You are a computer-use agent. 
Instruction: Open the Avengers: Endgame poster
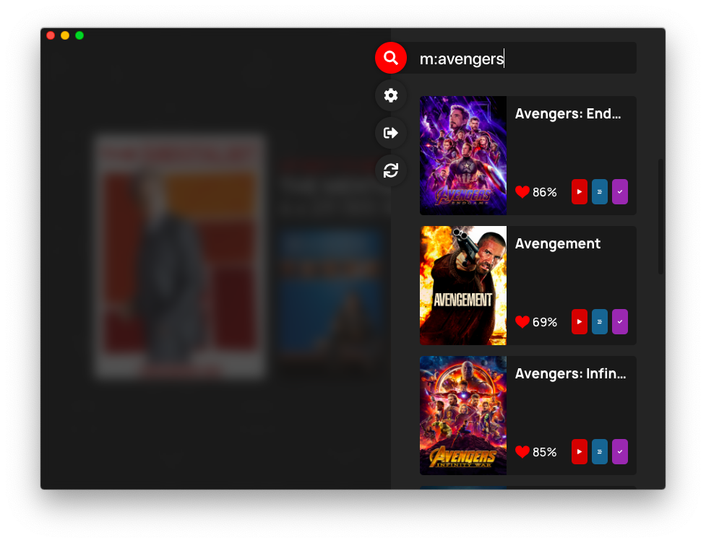click(463, 155)
